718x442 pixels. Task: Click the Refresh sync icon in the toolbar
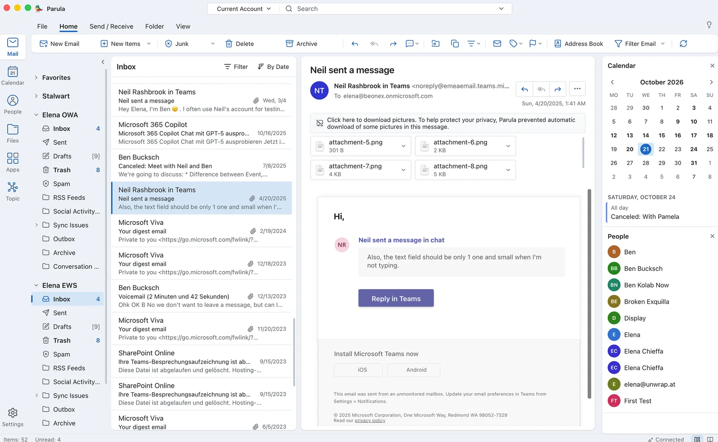683,44
